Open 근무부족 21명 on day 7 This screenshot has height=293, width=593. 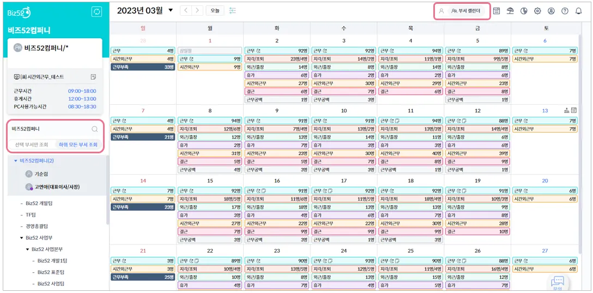point(143,137)
